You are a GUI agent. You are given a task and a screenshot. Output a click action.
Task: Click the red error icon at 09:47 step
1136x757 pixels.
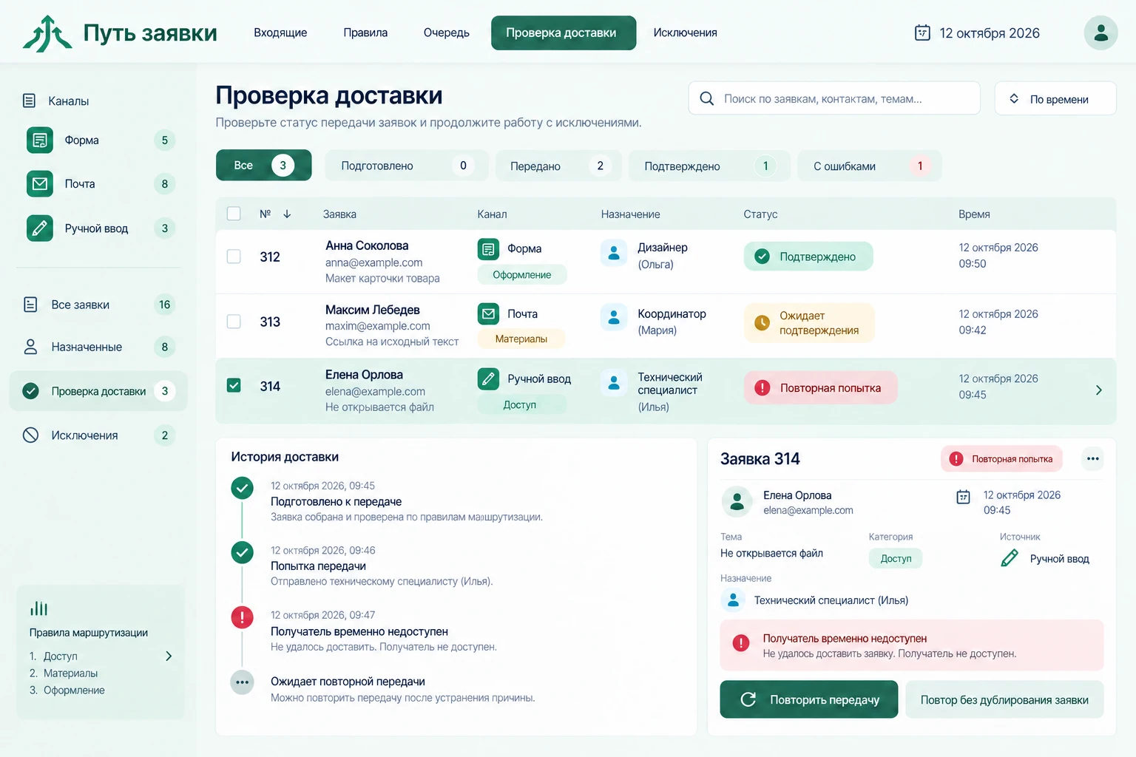242,617
